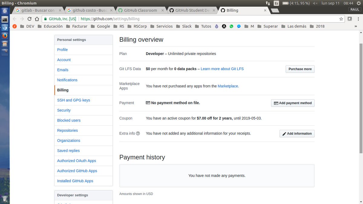
Task: Launch Firefox from the Ubuntu dock
Action: click(x=5, y=36)
